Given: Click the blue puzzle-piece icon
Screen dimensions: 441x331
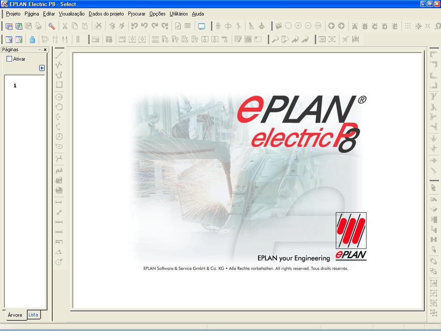Looking at the screenshot, I should coord(32,39).
